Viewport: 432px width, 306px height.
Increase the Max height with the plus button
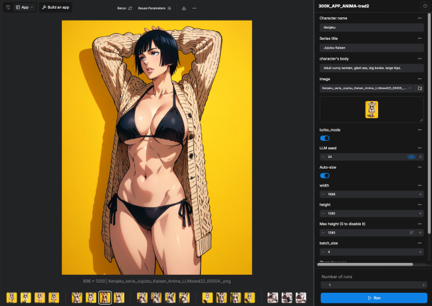(x=420, y=233)
